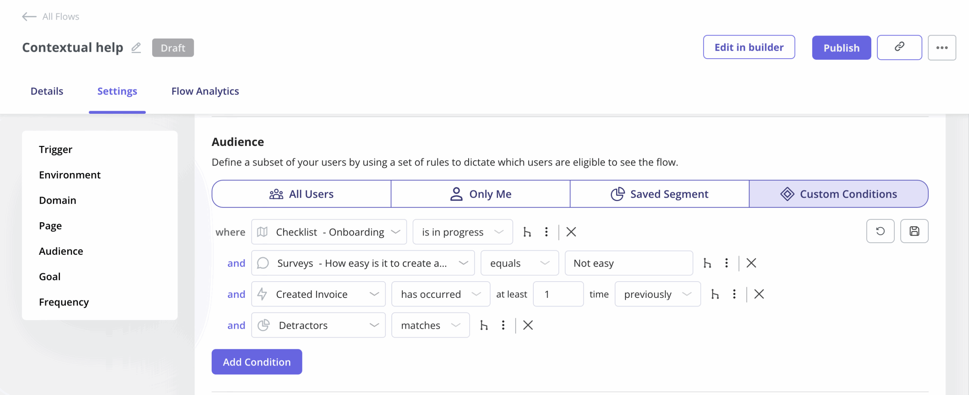Choose the Saved Segment audience option
The image size is (969, 395).
point(659,194)
